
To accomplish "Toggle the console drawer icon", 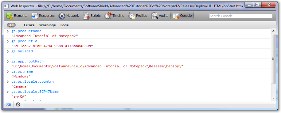I will coord(8,104).
